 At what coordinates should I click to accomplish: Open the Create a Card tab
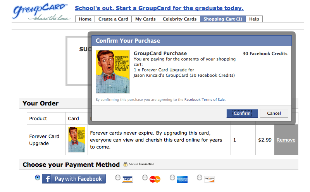(x=113, y=19)
